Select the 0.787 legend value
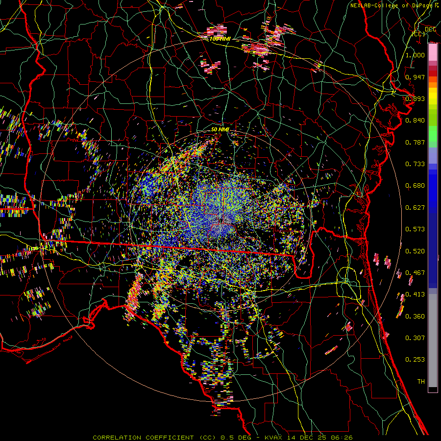The width and height of the screenshot is (441, 441). pos(415,142)
